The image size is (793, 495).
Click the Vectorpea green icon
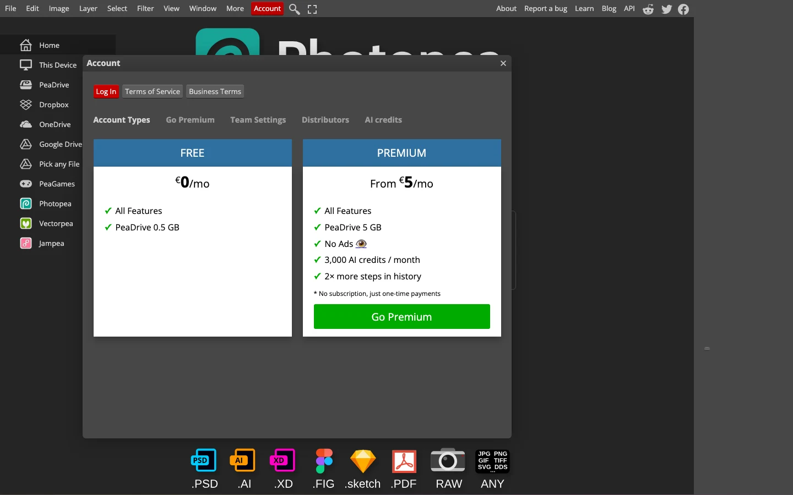point(26,223)
